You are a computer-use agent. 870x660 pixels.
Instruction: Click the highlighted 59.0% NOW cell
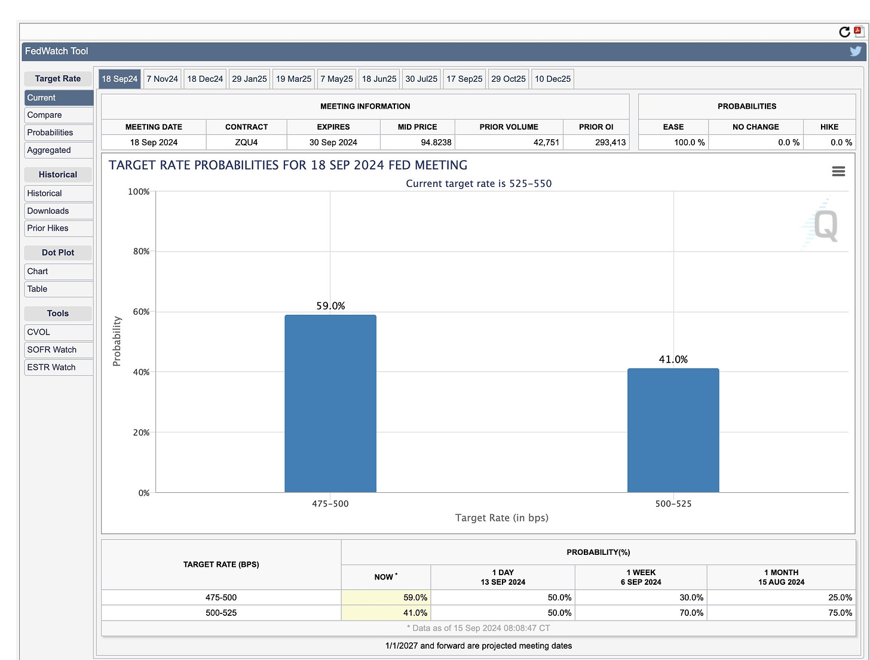click(x=386, y=597)
